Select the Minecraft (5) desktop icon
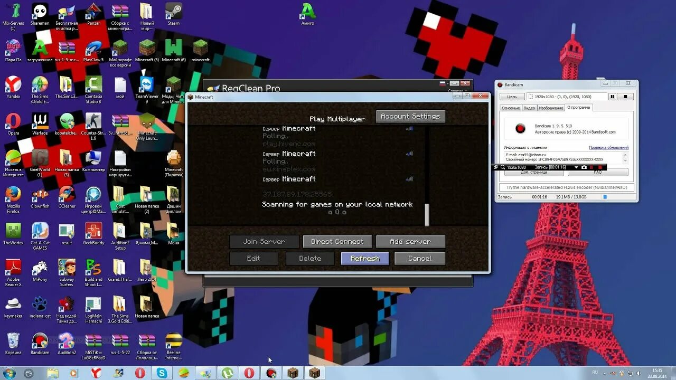676x380 pixels. point(147,51)
